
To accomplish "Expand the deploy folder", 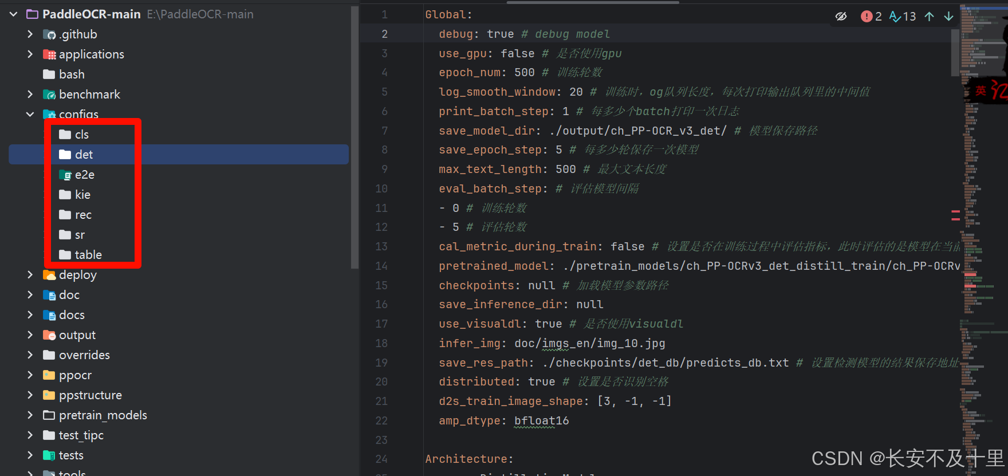I will click(30, 275).
